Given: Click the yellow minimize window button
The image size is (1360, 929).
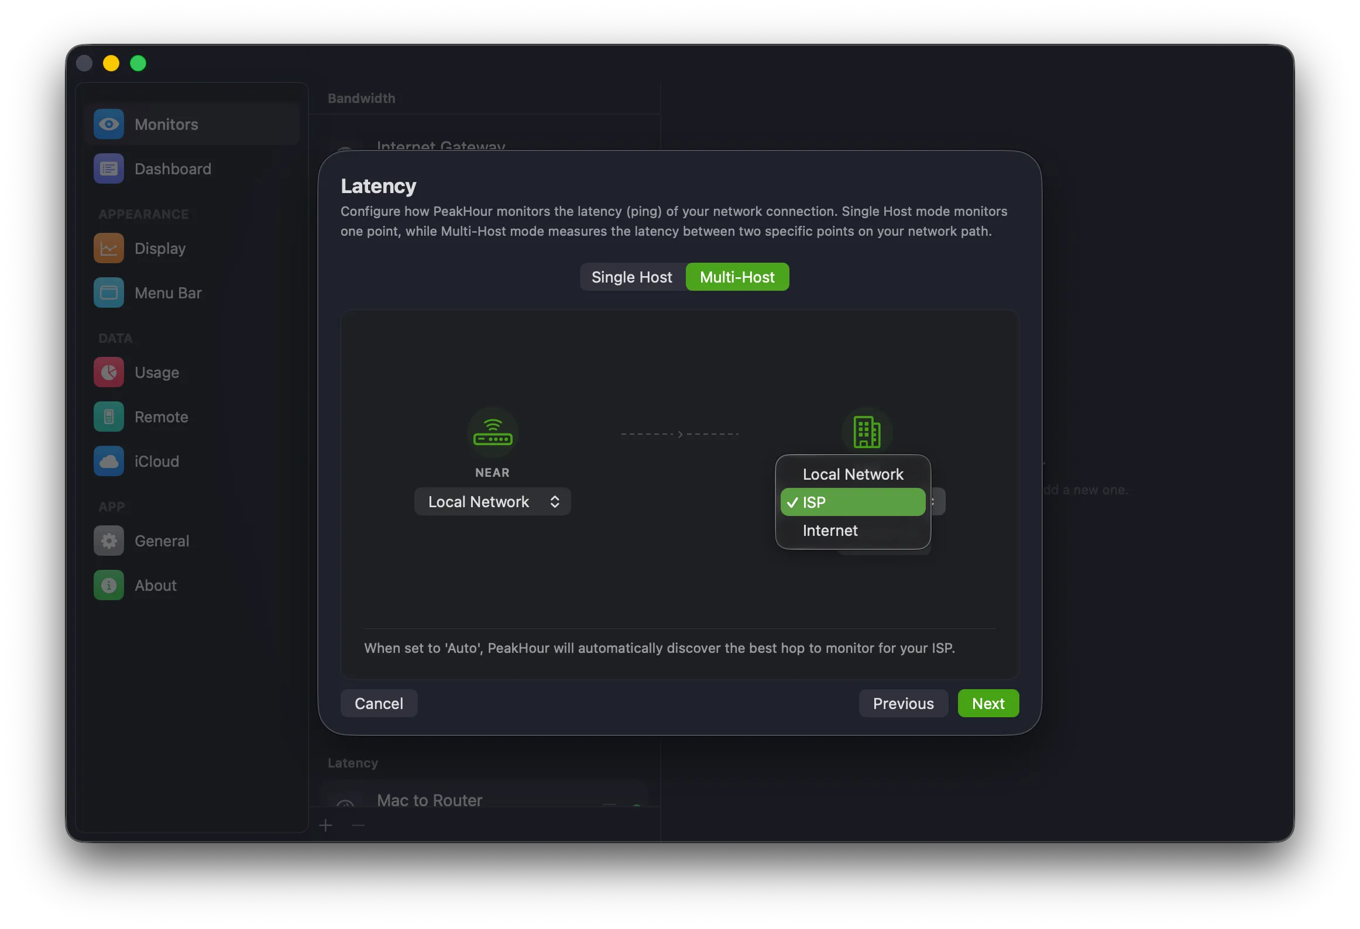Looking at the screenshot, I should tap(111, 63).
